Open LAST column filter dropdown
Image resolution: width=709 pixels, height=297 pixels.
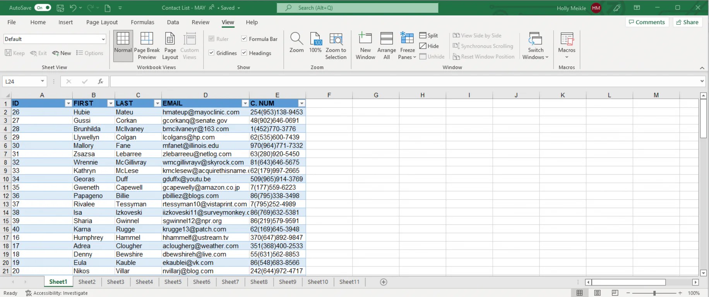coord(157,104)
